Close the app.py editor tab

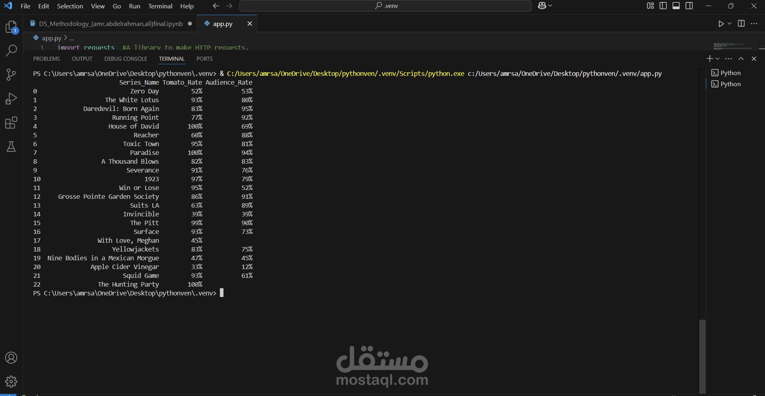click(x=249, y=24)
